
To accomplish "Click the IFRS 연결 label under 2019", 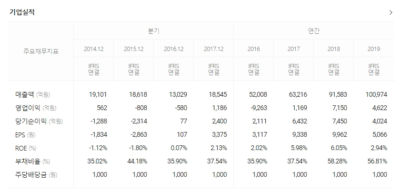I will 374,70.
